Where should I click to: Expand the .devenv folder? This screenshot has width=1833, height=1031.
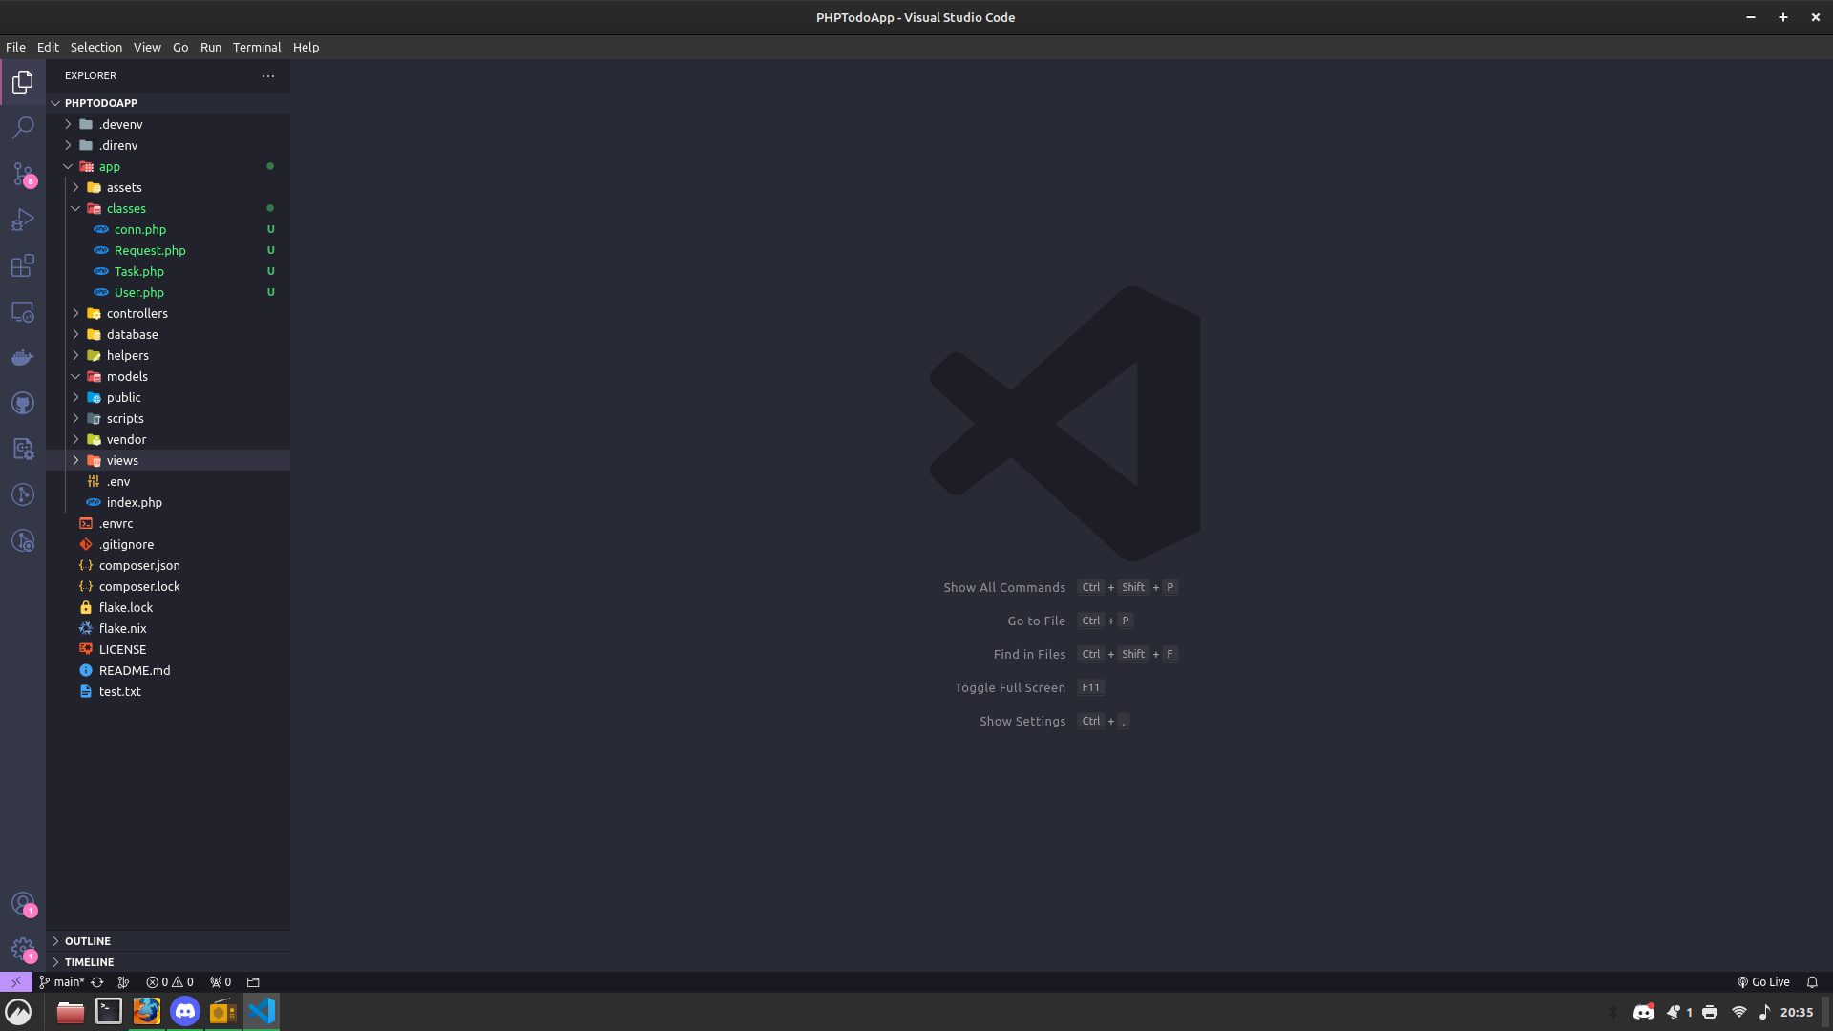(x=168, y=124)
